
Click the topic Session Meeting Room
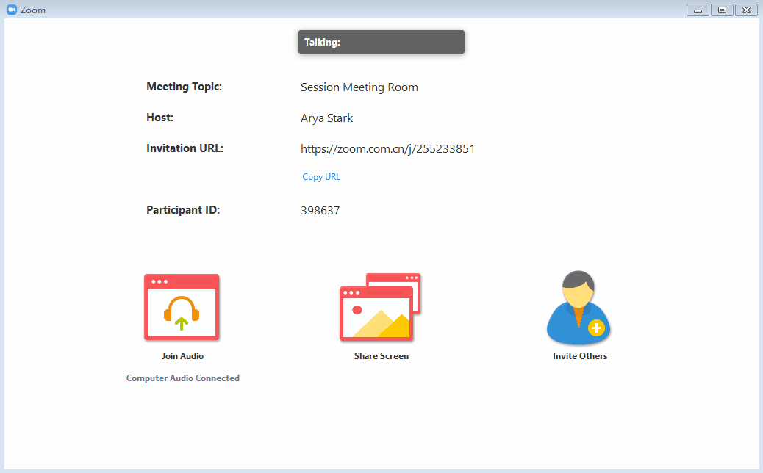pyautogui.click(x=359, y=87)
